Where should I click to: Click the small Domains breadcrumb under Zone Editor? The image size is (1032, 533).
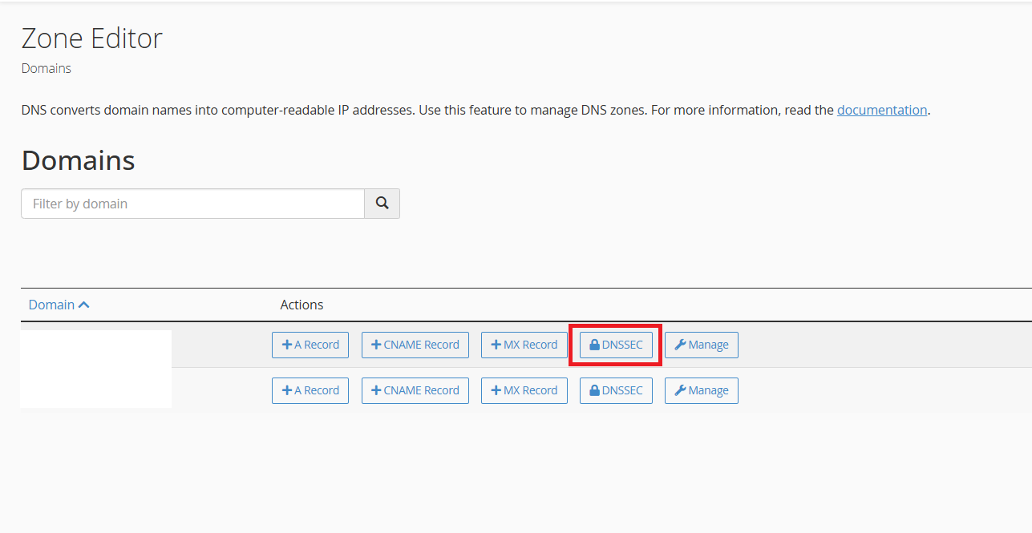[x=46, y=68]
